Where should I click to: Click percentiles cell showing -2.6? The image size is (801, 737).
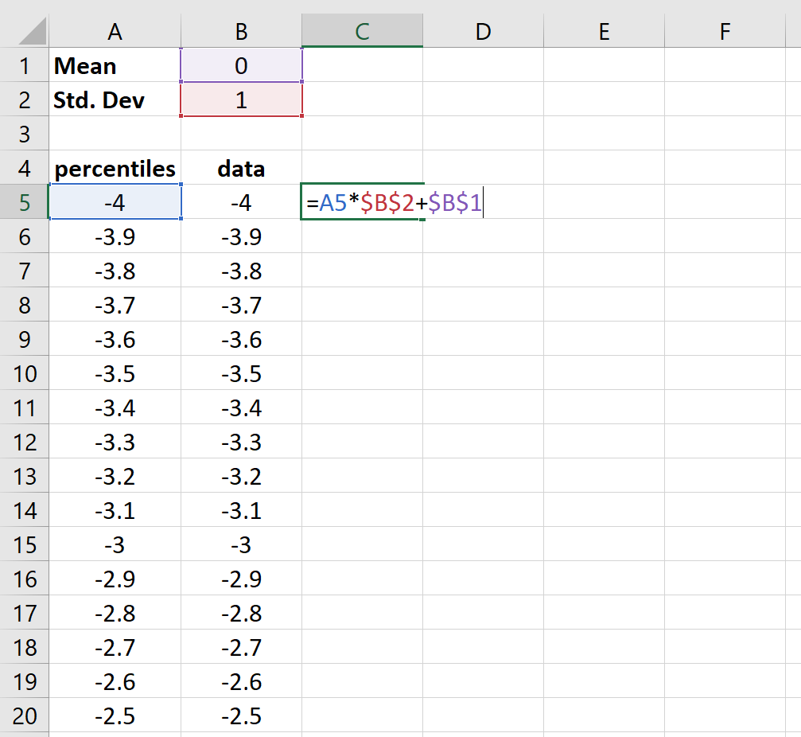[x=115, y=682]
